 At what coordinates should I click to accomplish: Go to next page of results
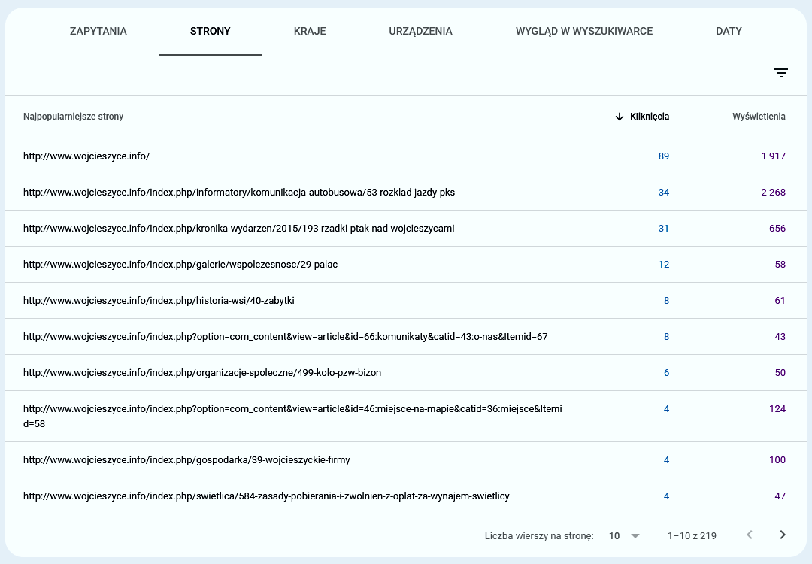tap(783, 535)
